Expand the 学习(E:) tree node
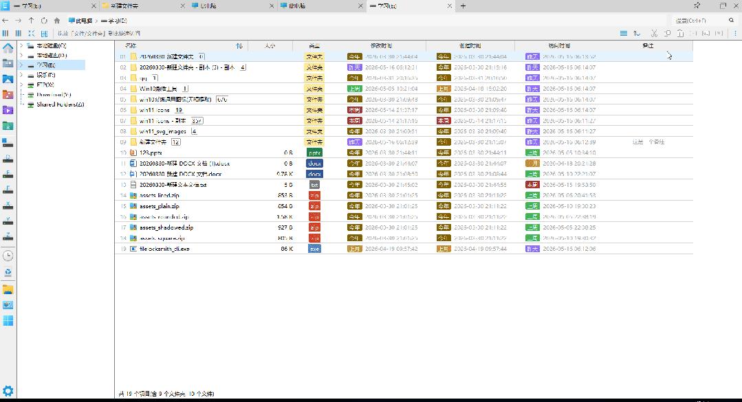Screen dimensions: 742x402 click(x=21, y=65)
